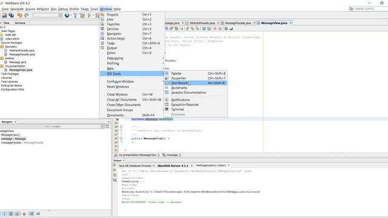
Task: Click the Build Project hammer icon
Action: tap(75, 15)
